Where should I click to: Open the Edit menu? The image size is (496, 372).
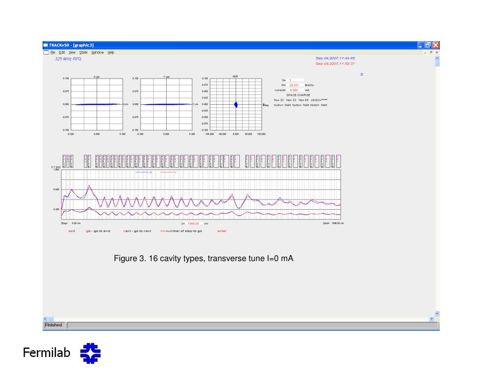click(x=62, y=52)
